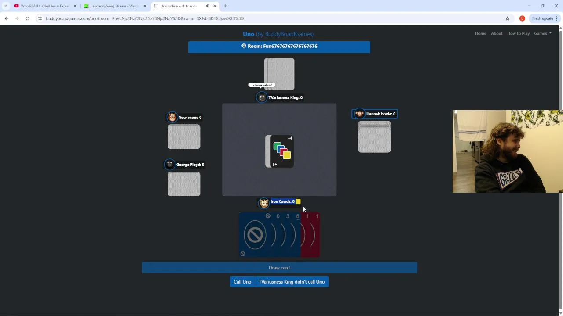Click the Draw card button
Viewport: 563px width, 316px height.
pyautogui.click(x=279, y=268)
